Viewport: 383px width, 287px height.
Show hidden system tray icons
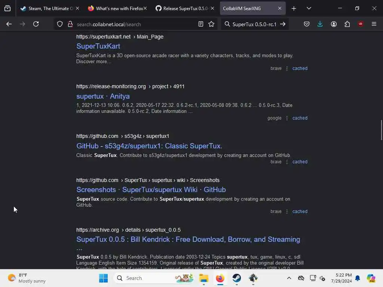[289, 278]
